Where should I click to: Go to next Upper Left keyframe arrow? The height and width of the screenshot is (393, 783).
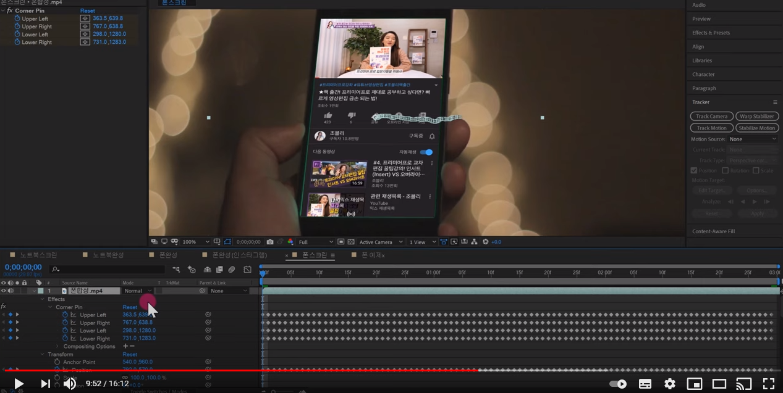(17, 315)
